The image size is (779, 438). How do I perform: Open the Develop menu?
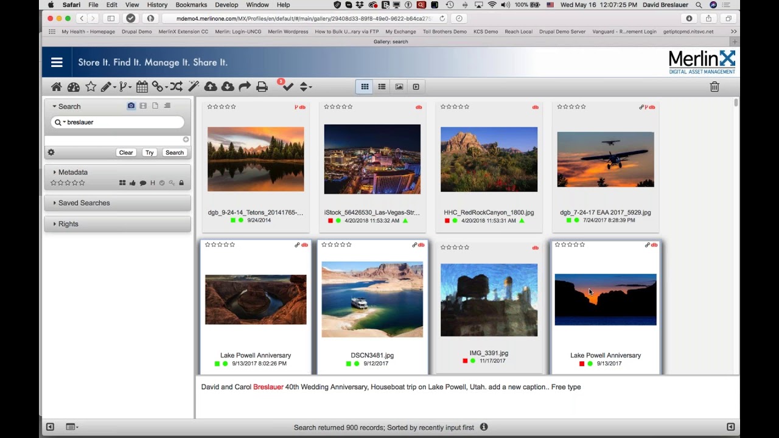tap(226, 5)
